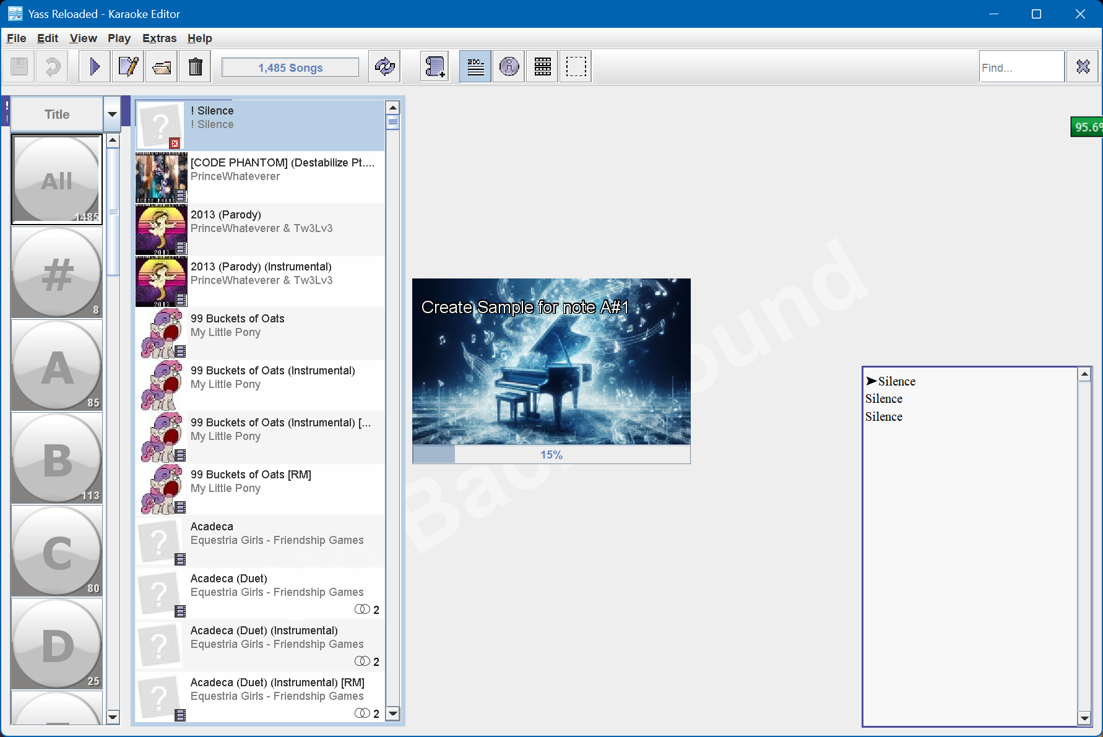The image size is (1103, 737).
Task: Start playback with the Play toolbar icon
Action: (94, 66)
